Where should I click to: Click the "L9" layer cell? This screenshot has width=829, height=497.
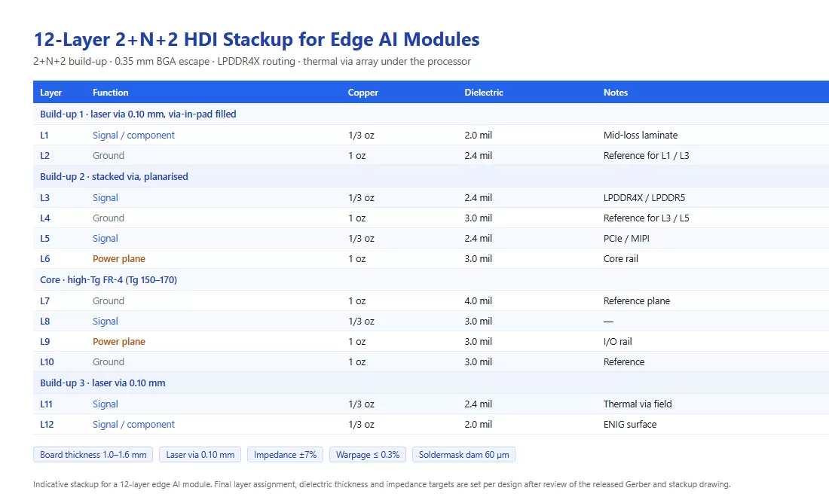[x=45, y=342]
